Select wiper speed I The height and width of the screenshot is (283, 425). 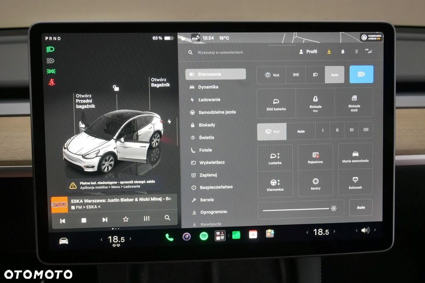click(323, 130)
